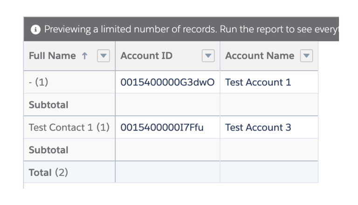Open the Account ID column dropdown
This screenshot has width=358, height=205.
[x=208, y=56]
